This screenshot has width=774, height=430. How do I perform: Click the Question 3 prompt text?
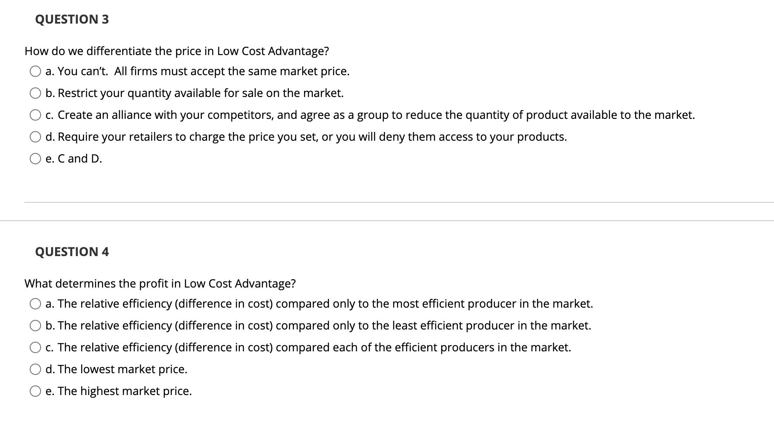tap(176, 51)
